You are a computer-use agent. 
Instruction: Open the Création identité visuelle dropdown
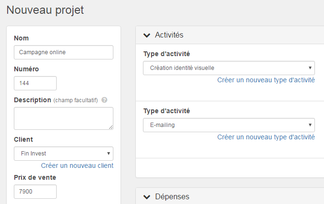pos(229,68)
